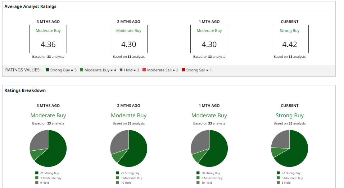Screen dimensions: 344x188
Task: Click the 'Strong Buy = 5' legend text
Action: [63, 70]
